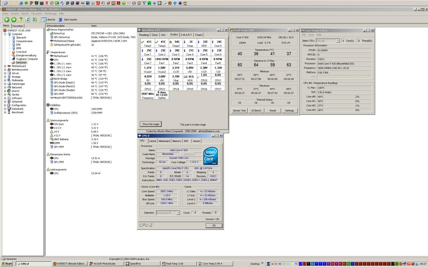Click the Geräte icon in the tree
428x267 pixels.
tap(9, 95)
